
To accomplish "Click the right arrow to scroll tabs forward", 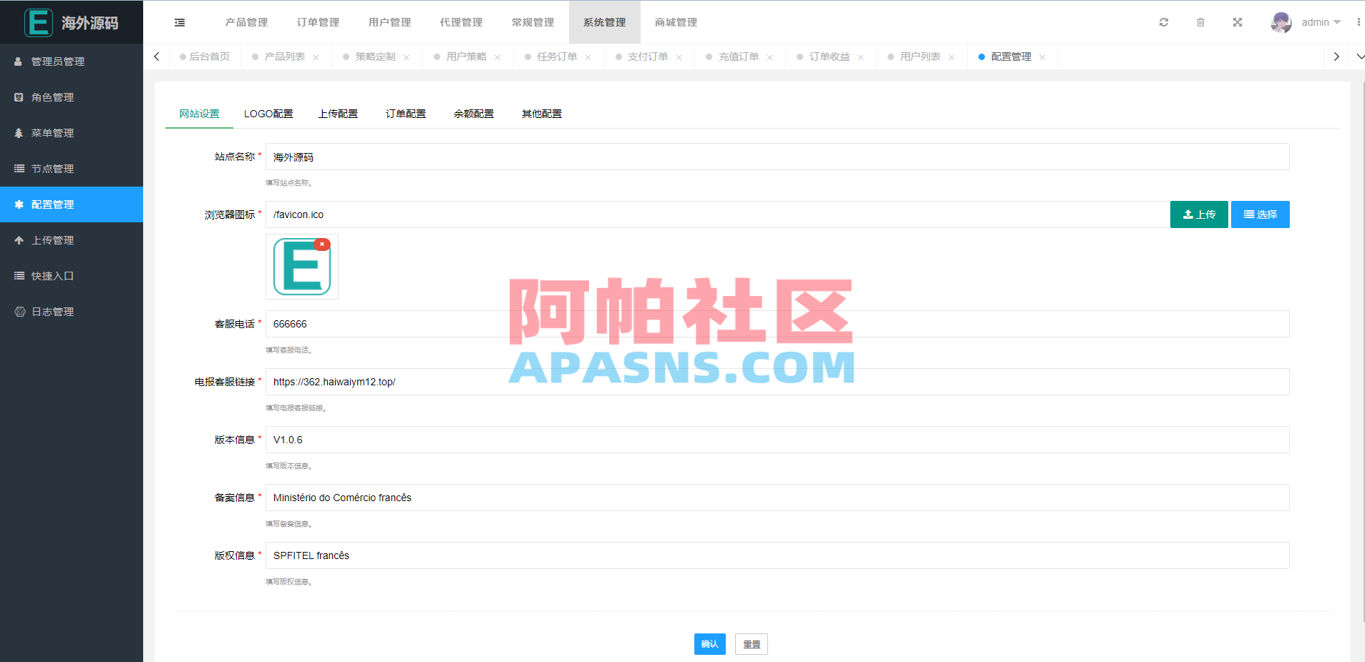I will coord(1336,56).
